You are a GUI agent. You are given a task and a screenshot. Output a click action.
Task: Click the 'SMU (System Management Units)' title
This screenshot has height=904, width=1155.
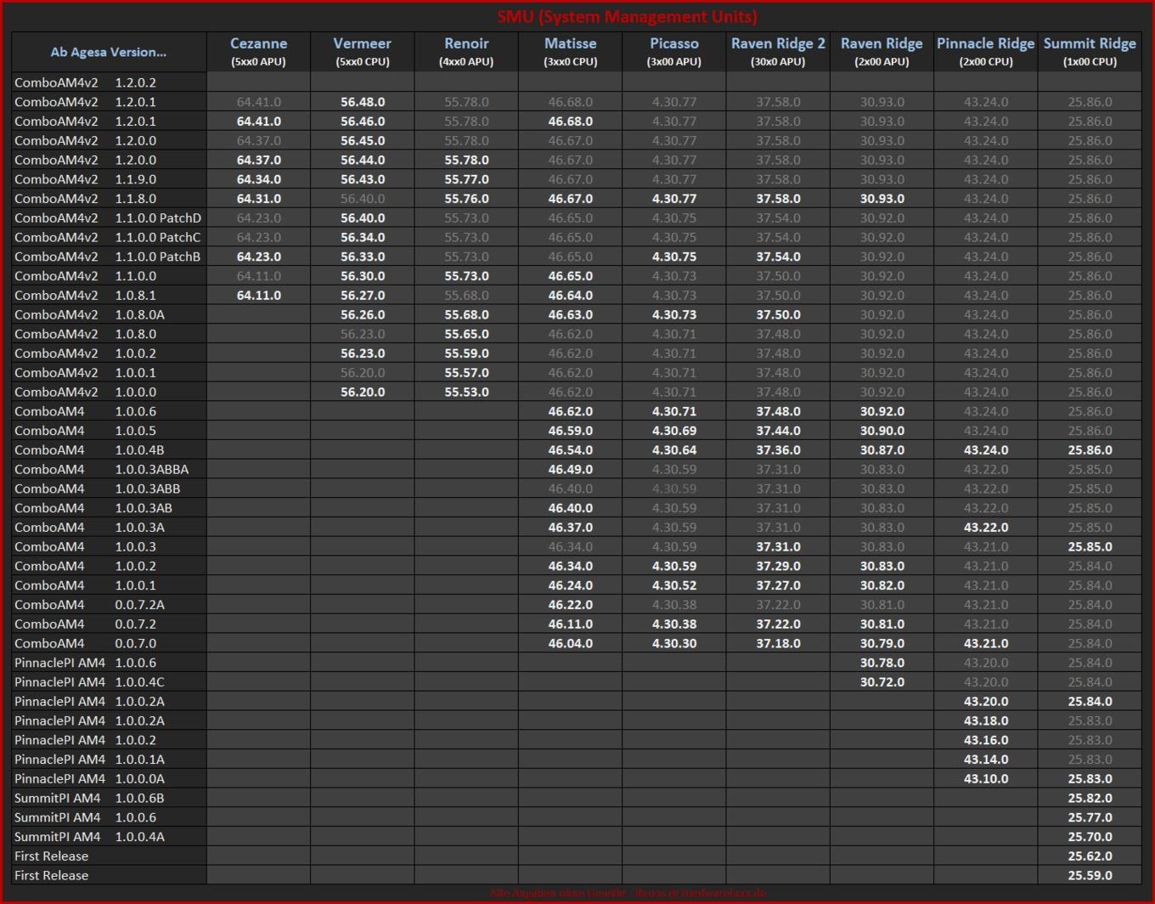(627, 16)
